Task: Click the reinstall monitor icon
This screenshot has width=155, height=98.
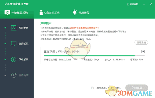Action: coord(7,13)
